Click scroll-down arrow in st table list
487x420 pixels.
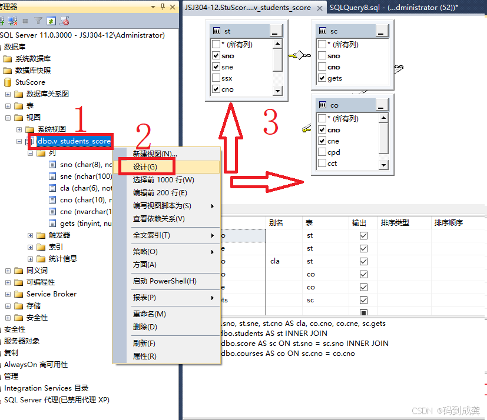coord(278,90)
